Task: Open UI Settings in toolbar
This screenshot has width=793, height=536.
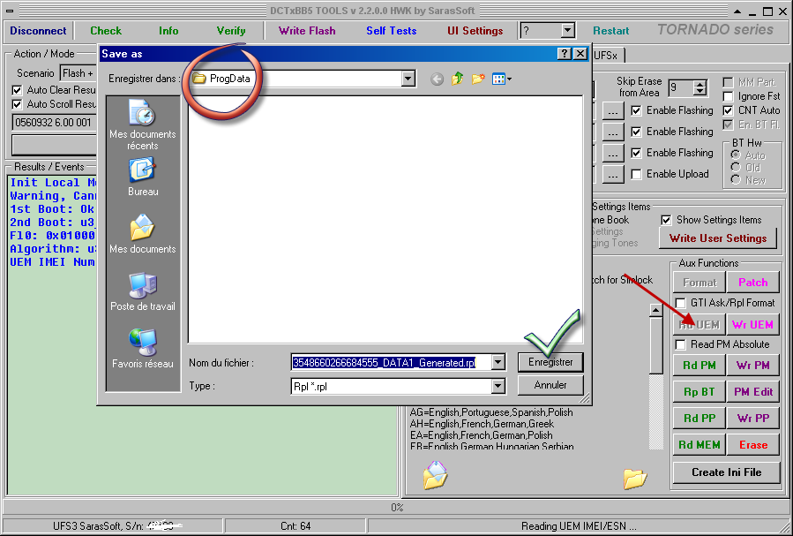Action: (x=475, y=31)
